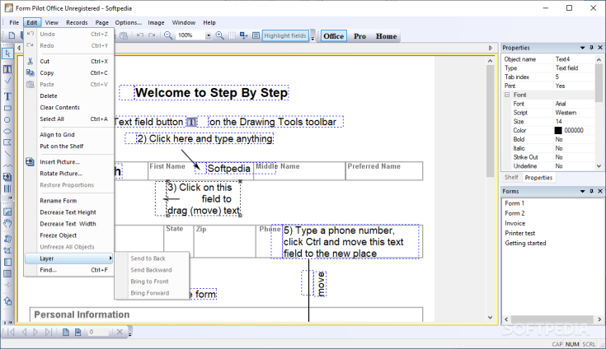Go to the next record
The width and height of the screenshot is (606, 349).
click(x=35, y=332)
